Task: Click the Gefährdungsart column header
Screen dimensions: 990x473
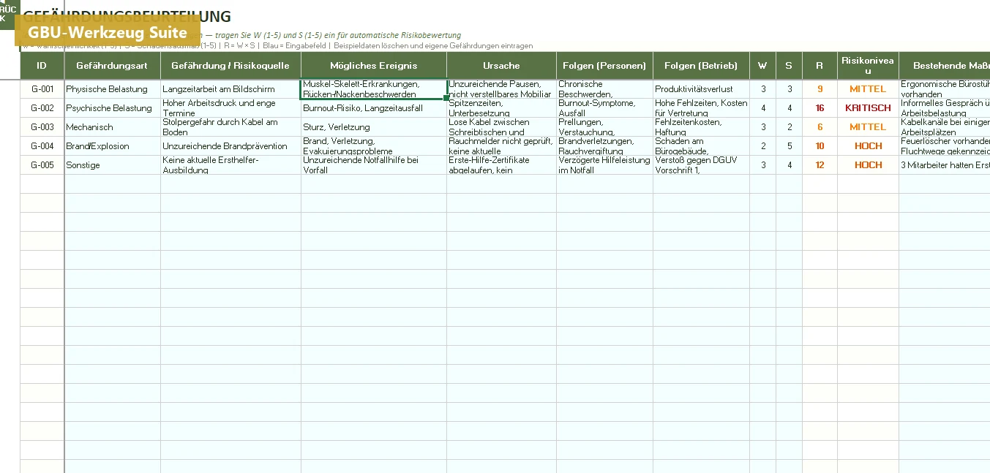Action: [112, 66]
